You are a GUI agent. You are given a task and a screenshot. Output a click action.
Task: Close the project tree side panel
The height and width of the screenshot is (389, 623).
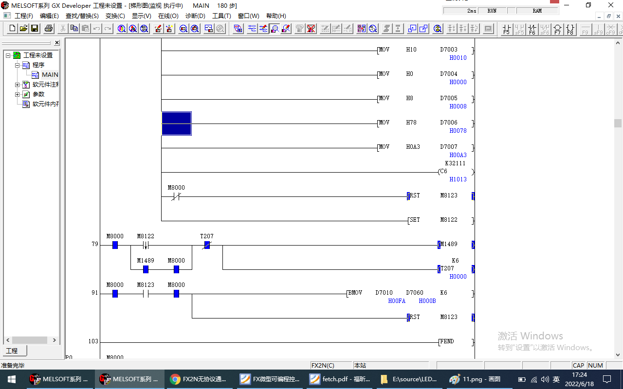(57, 43)
